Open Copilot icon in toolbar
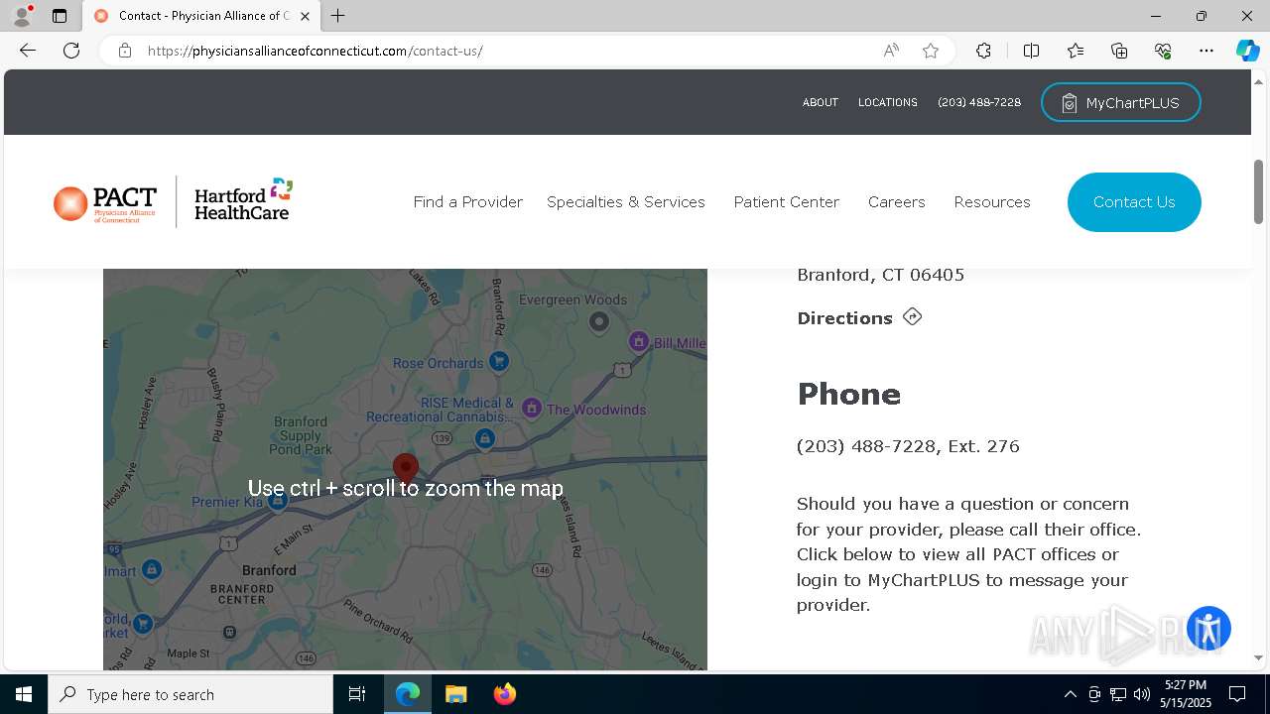 click(1247, 51)
